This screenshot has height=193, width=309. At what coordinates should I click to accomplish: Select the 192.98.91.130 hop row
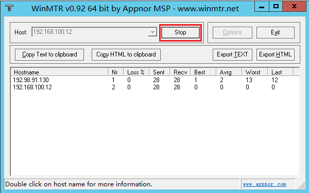[x=154, y=80]
